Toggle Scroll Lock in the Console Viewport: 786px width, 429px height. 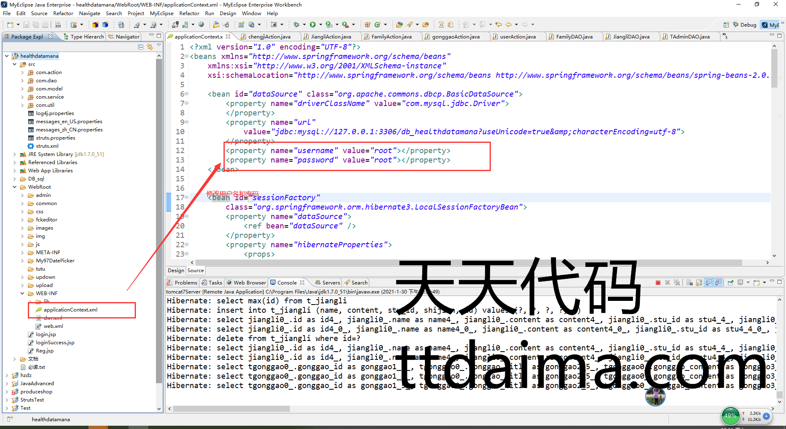(699, 282)
